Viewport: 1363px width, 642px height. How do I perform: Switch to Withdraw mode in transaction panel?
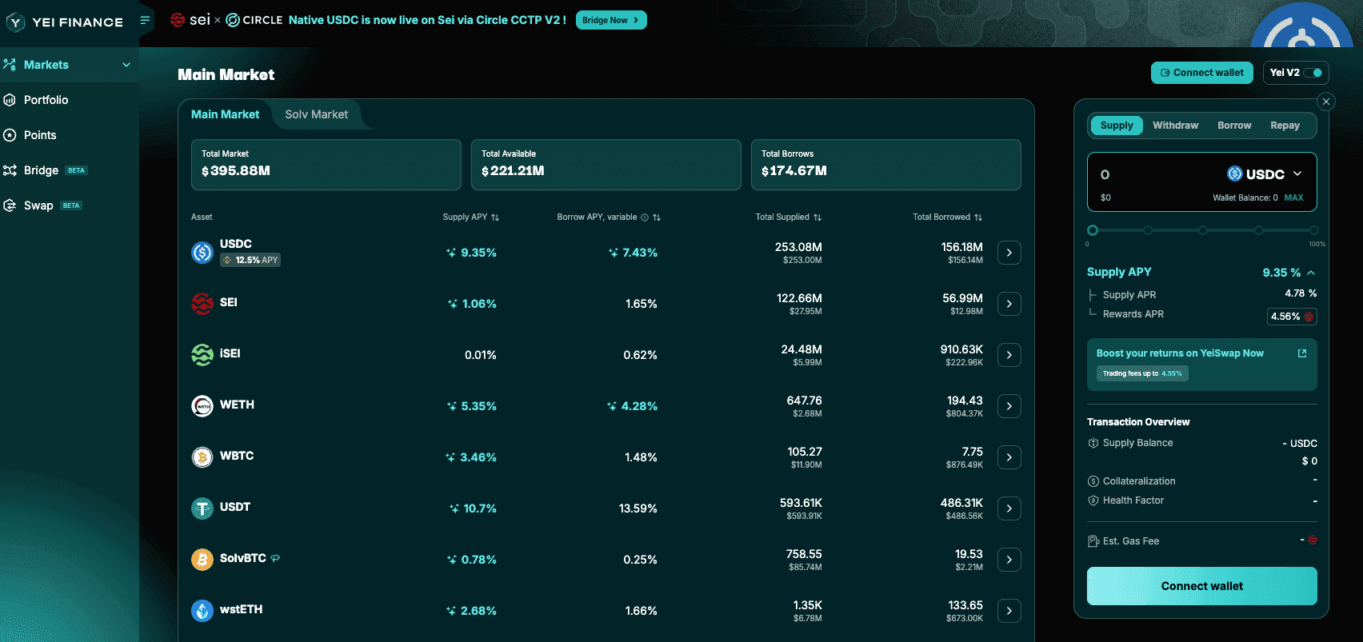pyautogui.click(x=1175, y=126)
